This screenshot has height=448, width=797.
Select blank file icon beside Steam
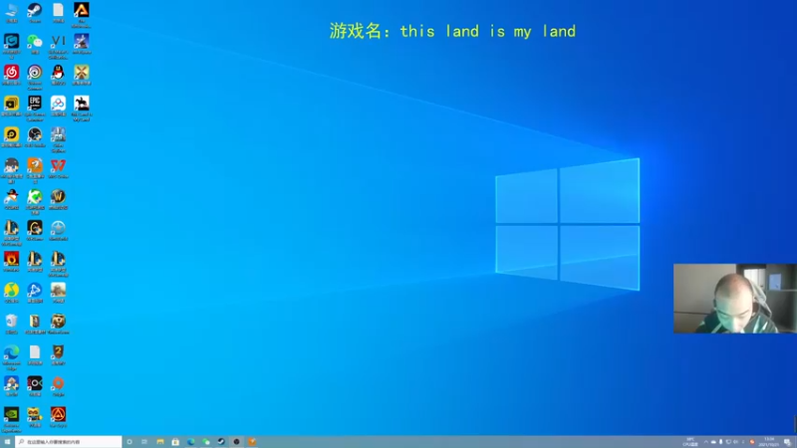[58, 12]
